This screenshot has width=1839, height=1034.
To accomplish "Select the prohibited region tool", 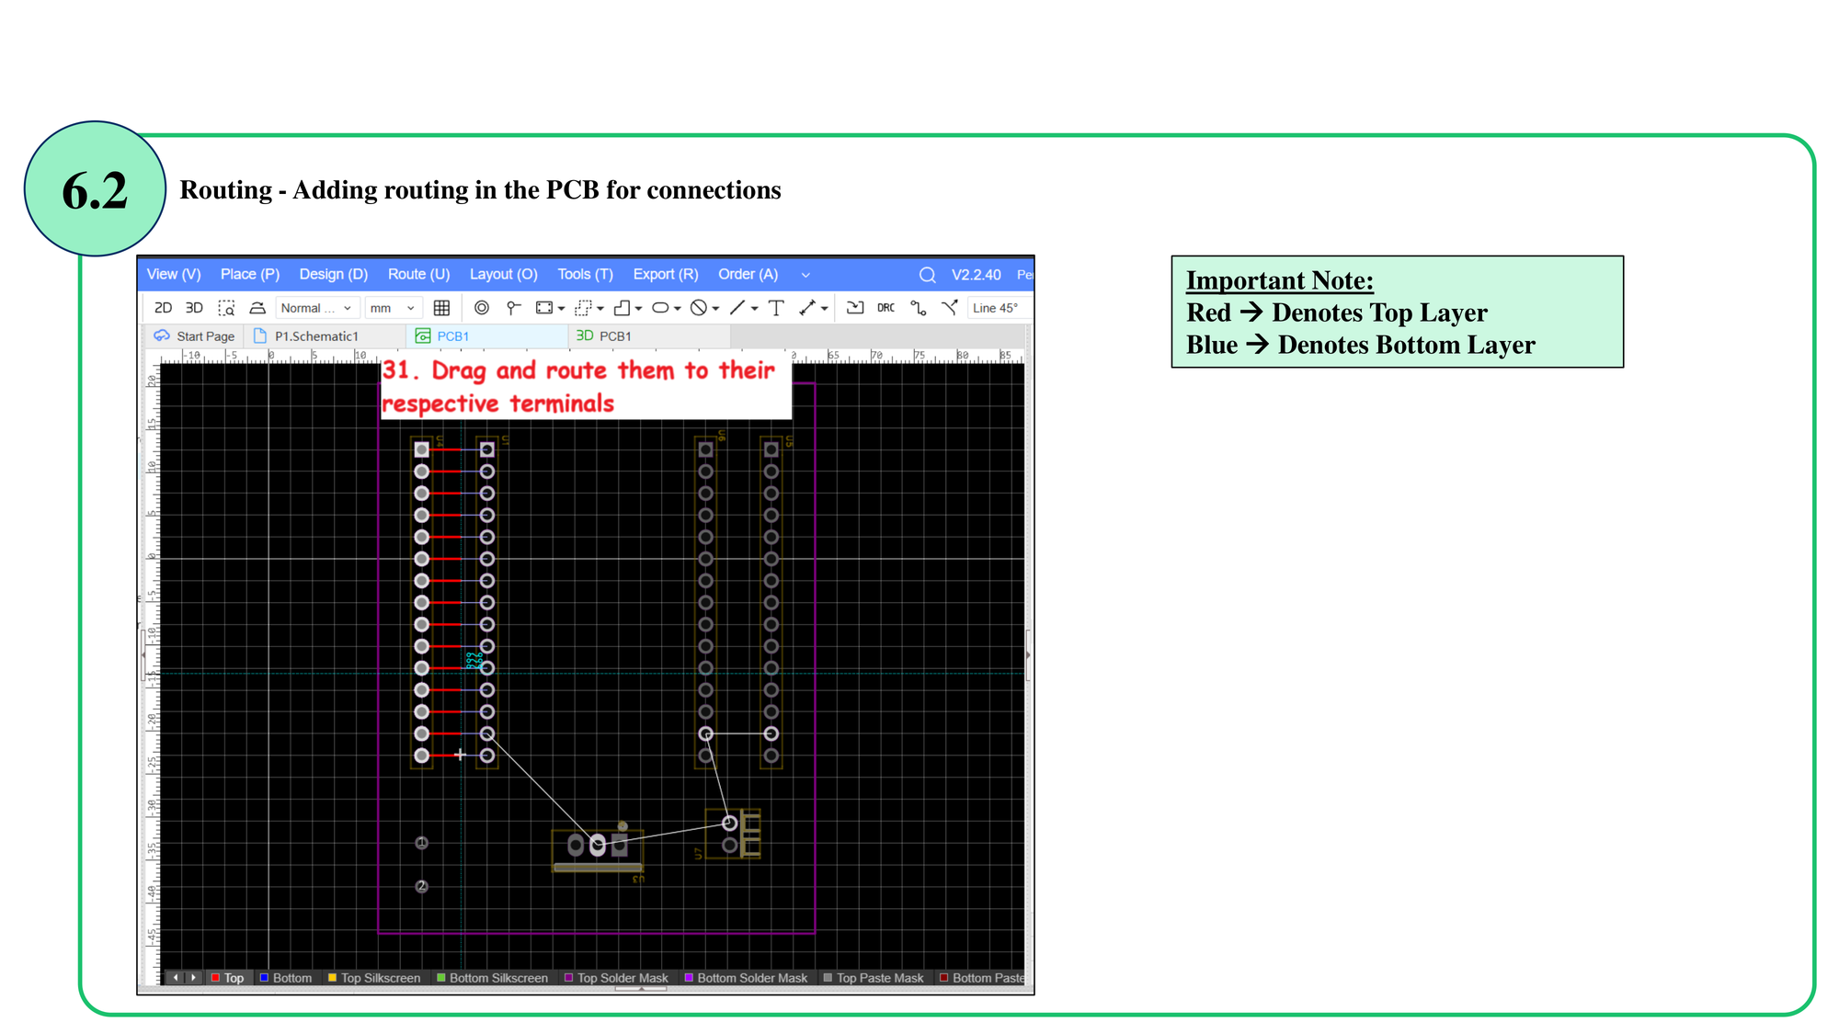I will 699,308.
